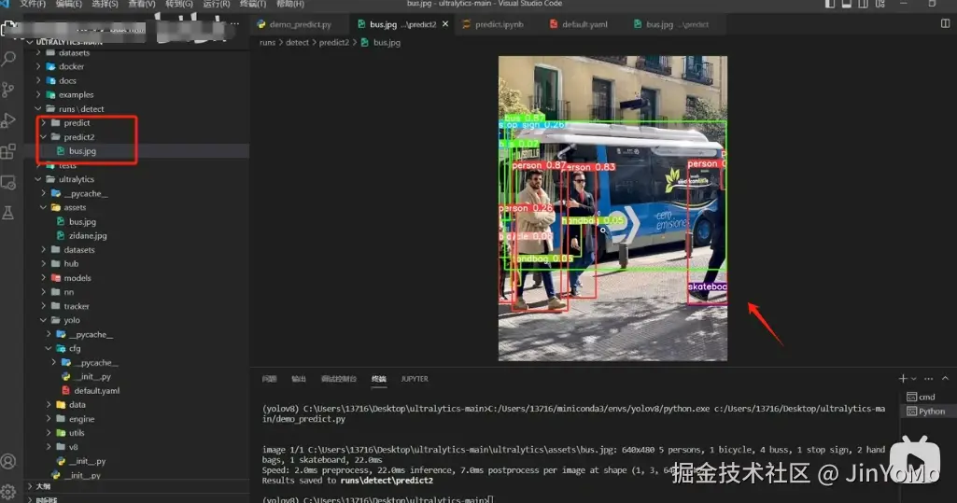Screen dimensions: 957x503
Task: Open the Run and Debug view
Action: (x=8, y=120)
